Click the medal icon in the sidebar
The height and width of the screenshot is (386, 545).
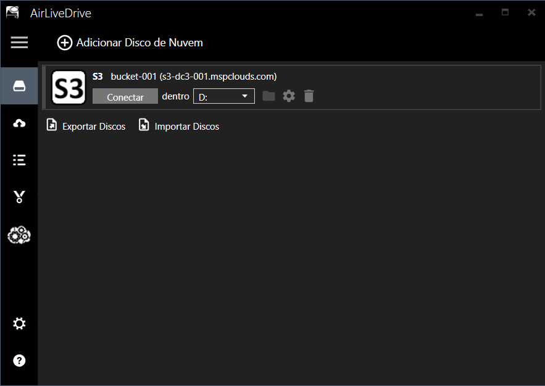[19, 198]
